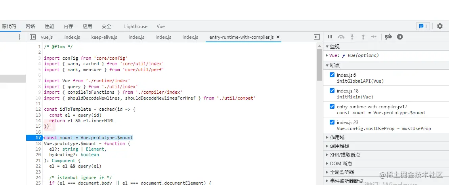Expand the Vue watch expression

click(x=327, y=55)
